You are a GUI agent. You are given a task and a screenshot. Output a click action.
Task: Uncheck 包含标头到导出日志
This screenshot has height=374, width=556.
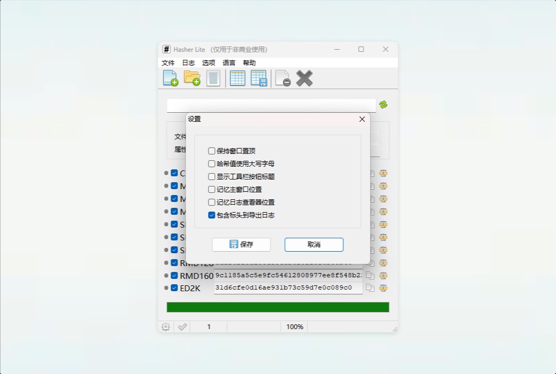pyautogui.click(x=212, y=215)
